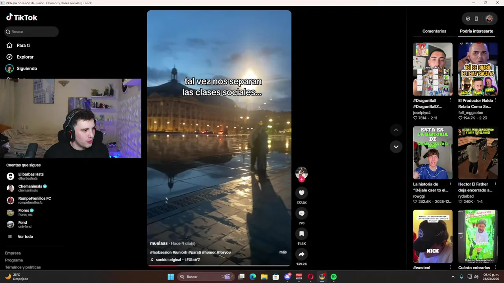The width and height of the screenshot is (504, 283).
Task: Follow the creator via the red plus badge
Action: [x=302, y=179]
